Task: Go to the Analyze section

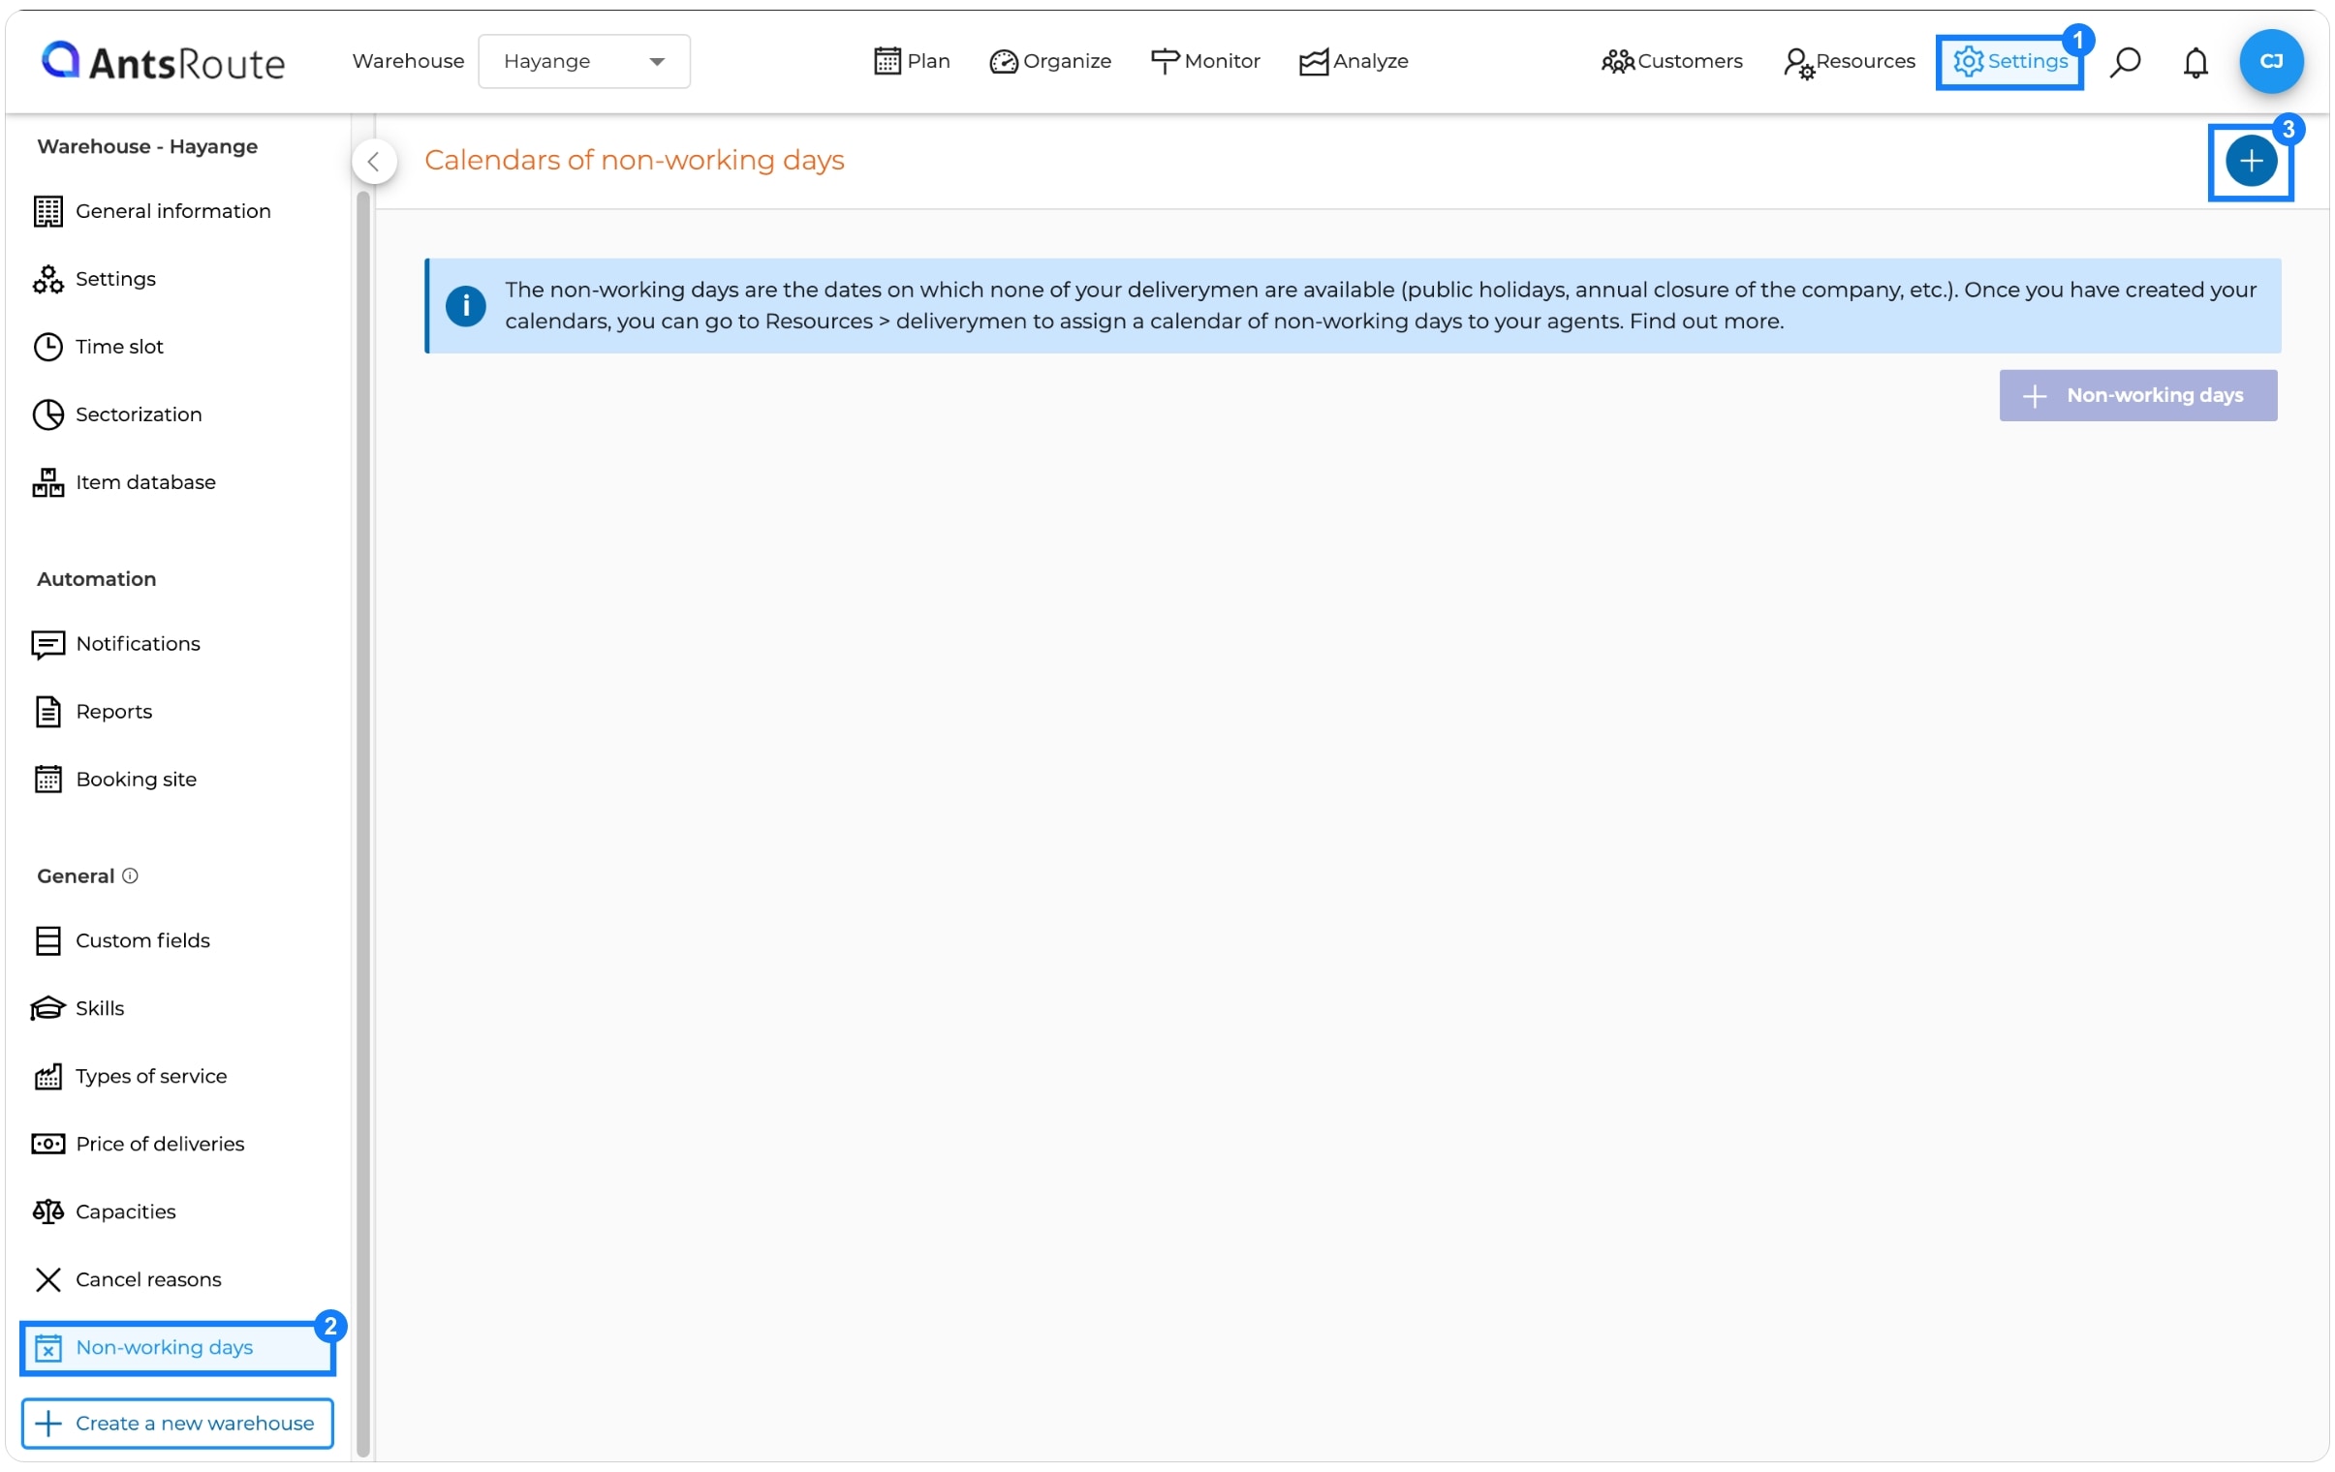Action: 1354,61
